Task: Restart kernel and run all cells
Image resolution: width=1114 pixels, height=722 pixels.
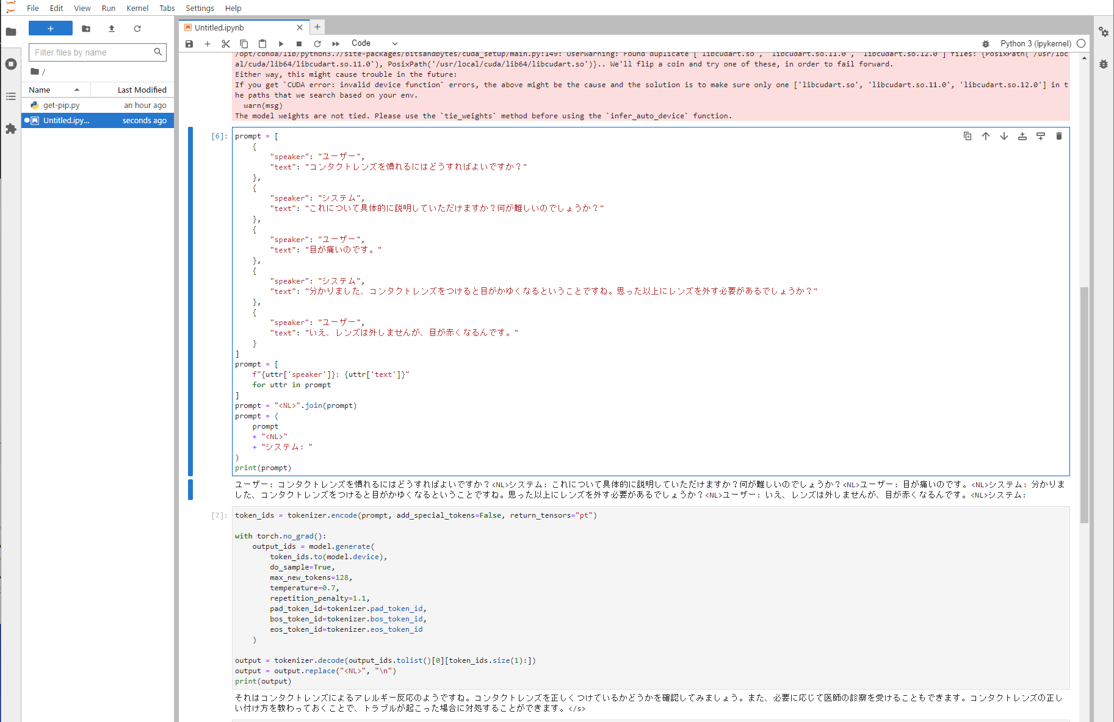Action: [x=336, y=43]
